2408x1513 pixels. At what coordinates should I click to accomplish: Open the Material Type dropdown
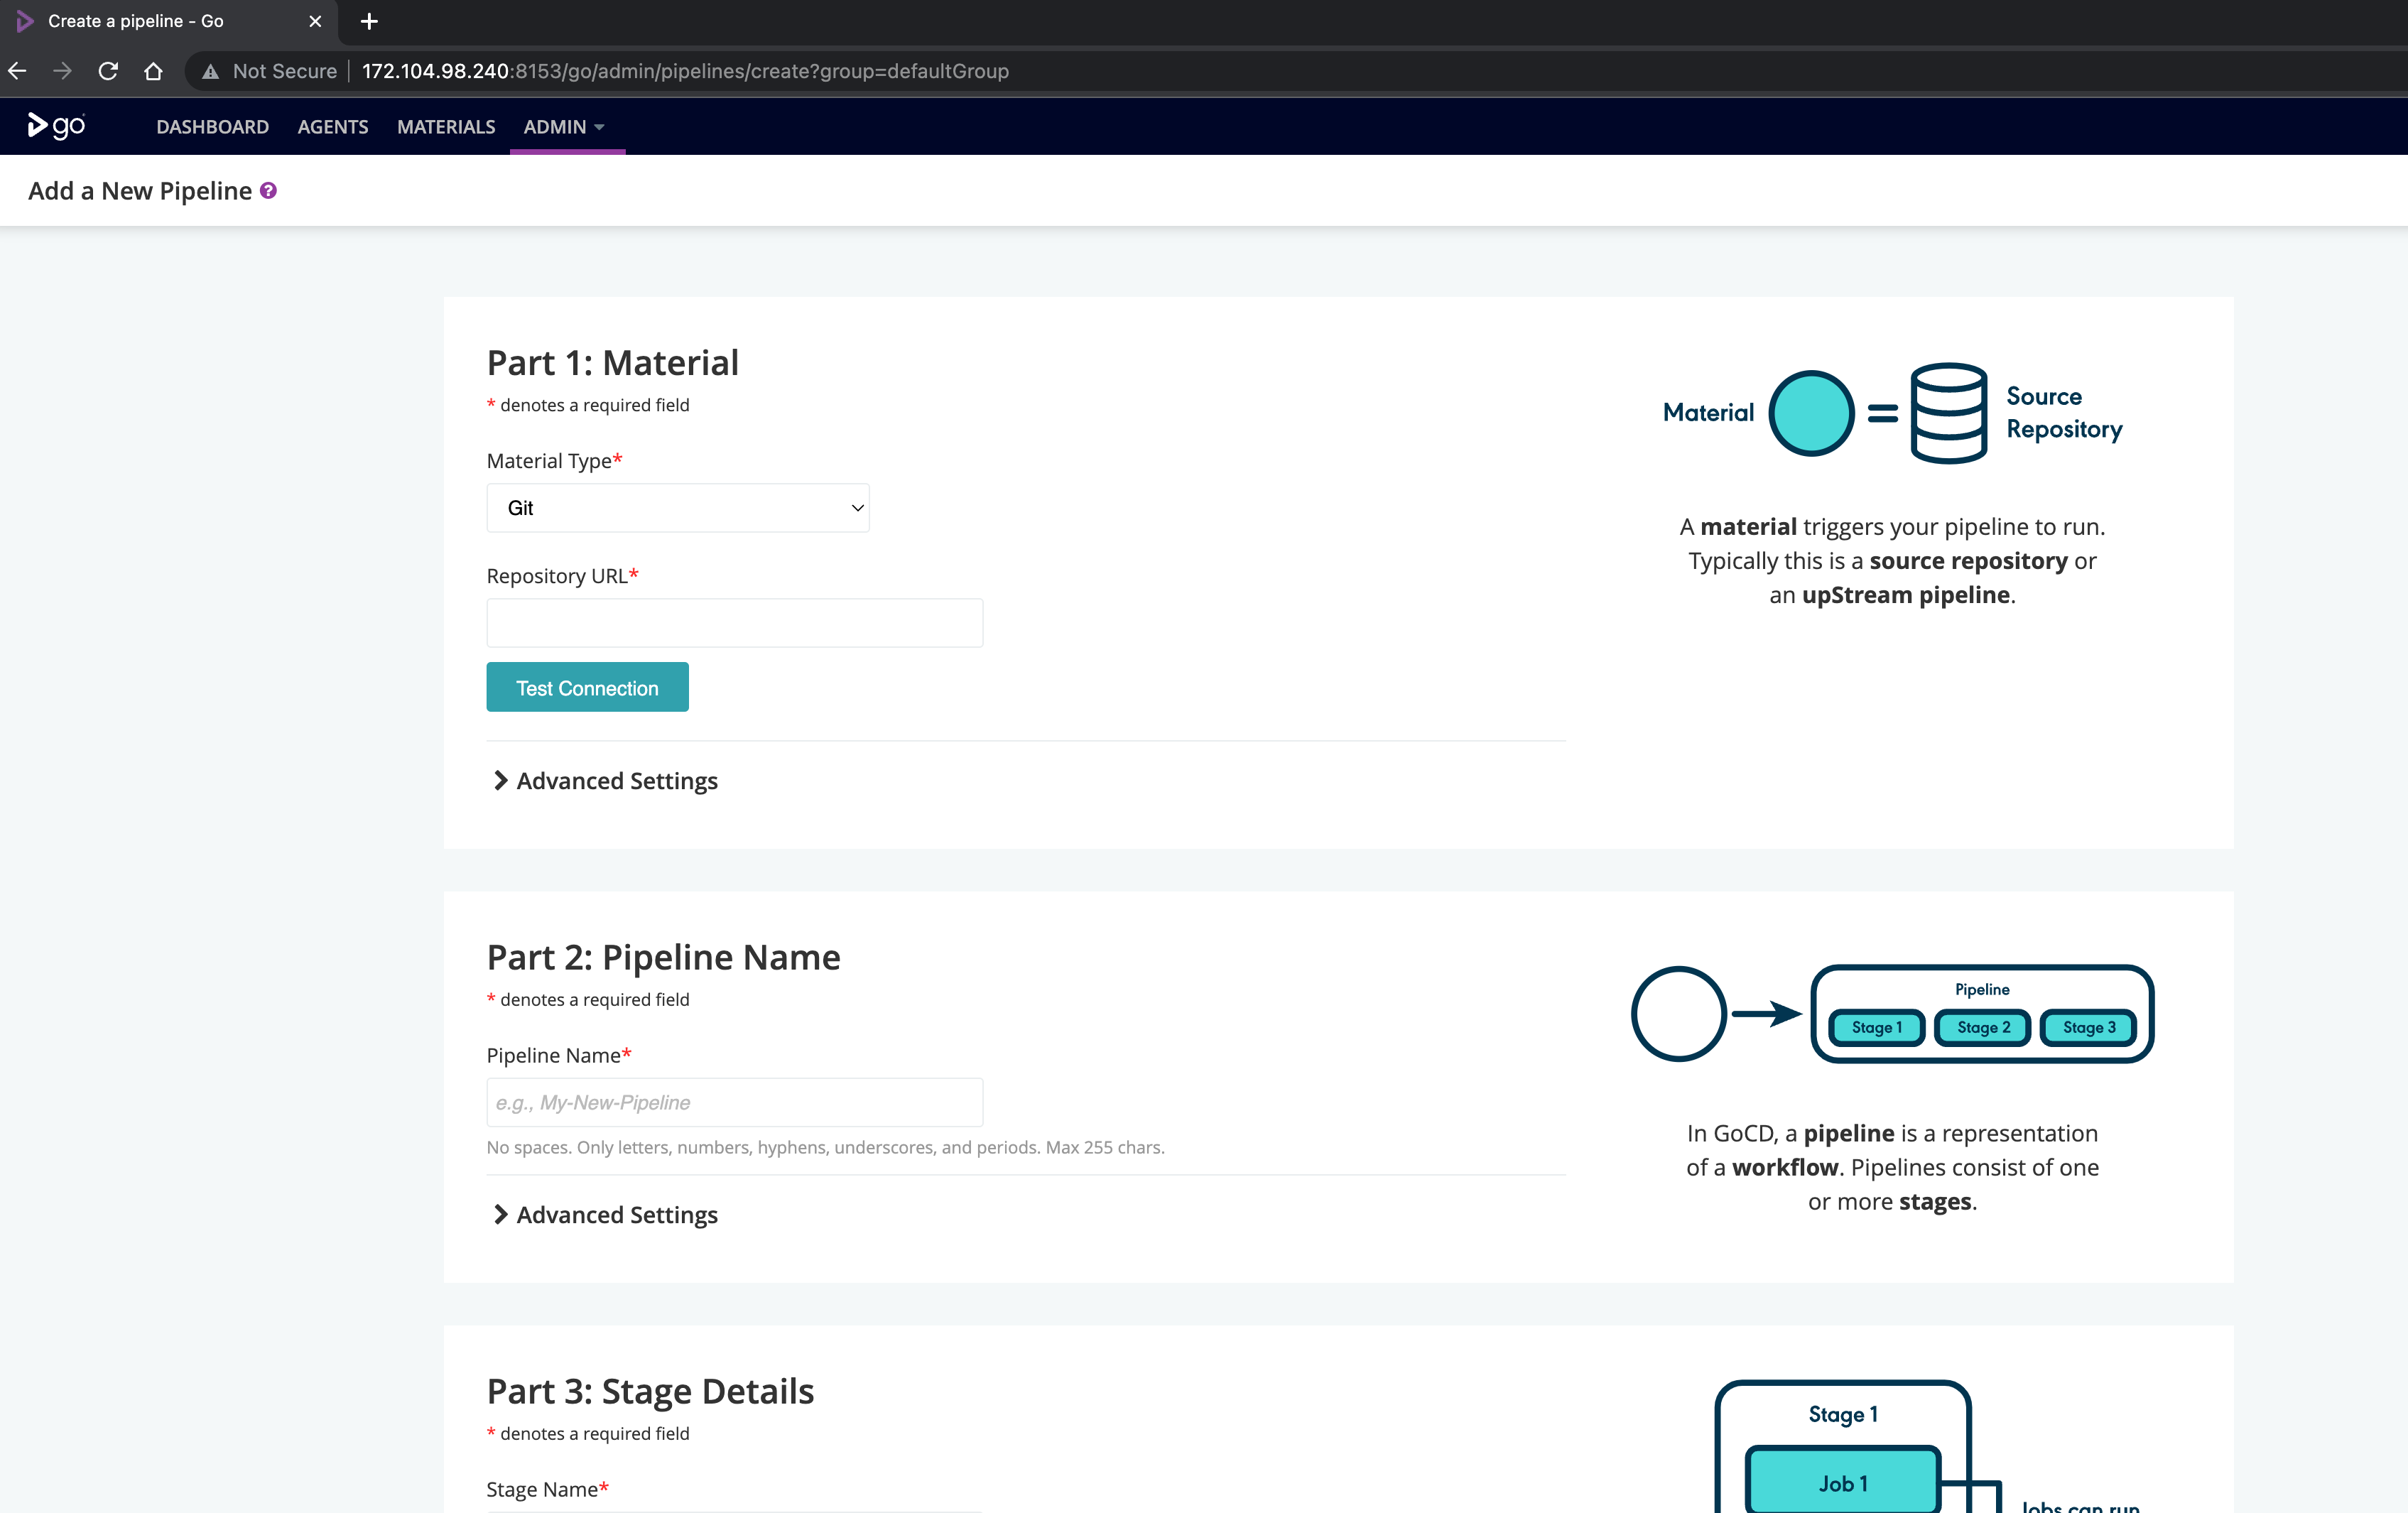677,508
